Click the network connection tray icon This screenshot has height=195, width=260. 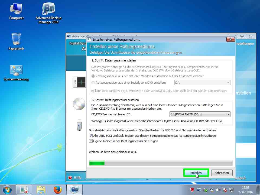231,190
